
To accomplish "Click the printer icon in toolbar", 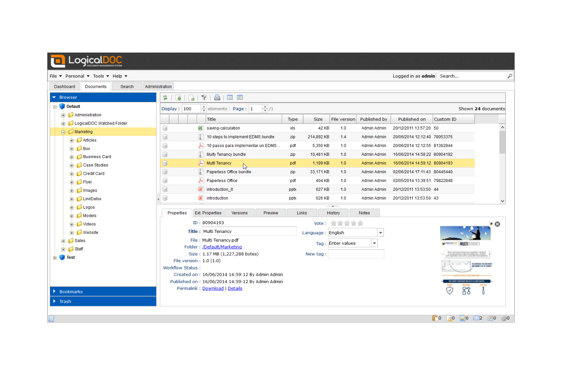I will (217, 98).
